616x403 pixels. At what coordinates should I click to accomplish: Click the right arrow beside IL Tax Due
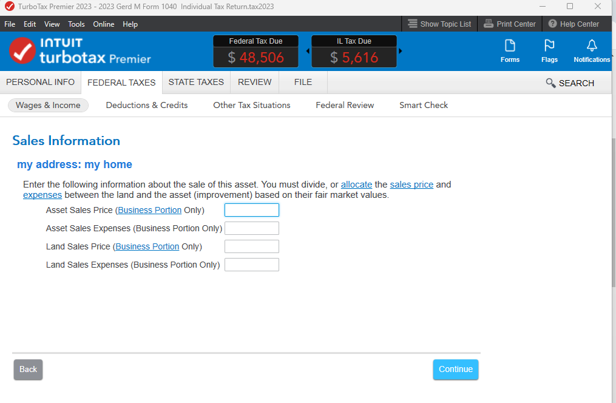[x=401, y=51]
